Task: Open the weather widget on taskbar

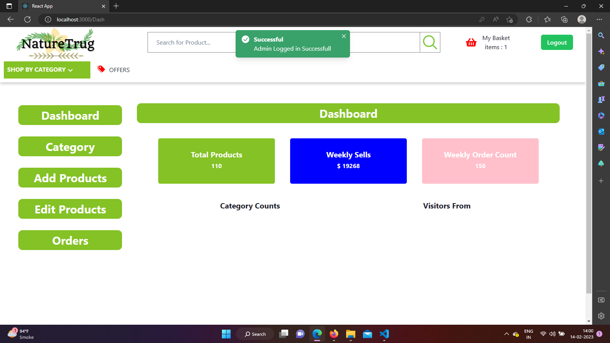Action: (21, 334)
